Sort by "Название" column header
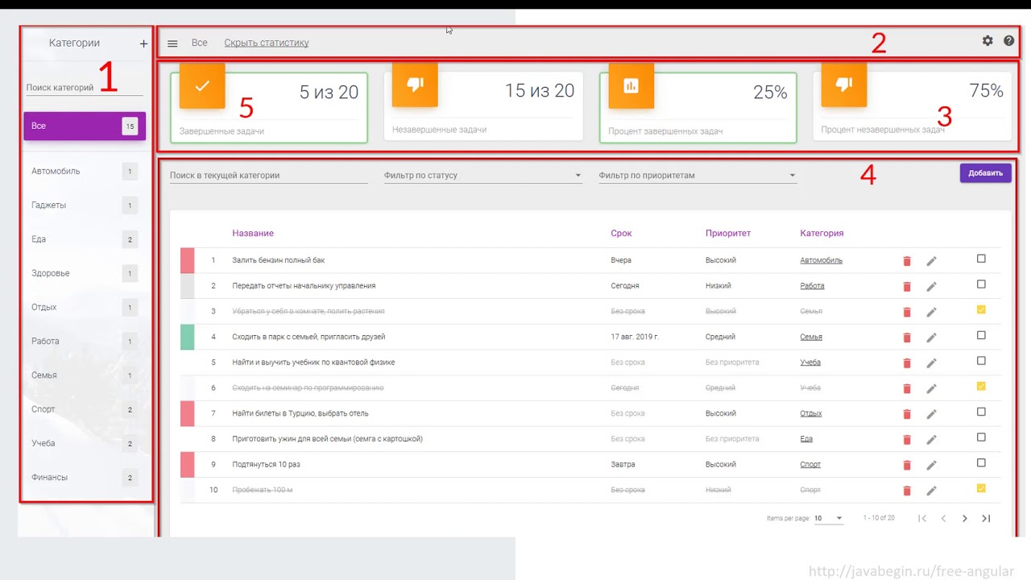This screenshot has height=580, width=1031. point(253,233)
